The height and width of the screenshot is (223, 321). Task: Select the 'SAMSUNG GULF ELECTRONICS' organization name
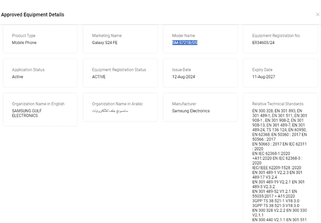[x=27, y=113]
